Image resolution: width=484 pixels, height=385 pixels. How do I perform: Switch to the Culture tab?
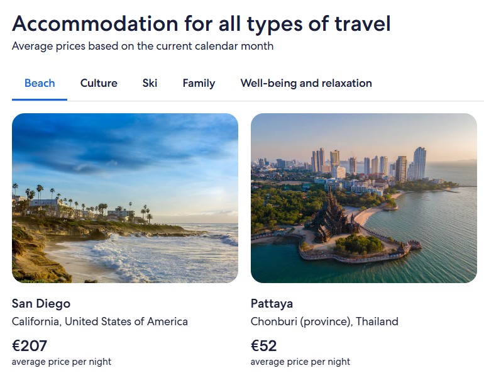[x=99, y=83]
